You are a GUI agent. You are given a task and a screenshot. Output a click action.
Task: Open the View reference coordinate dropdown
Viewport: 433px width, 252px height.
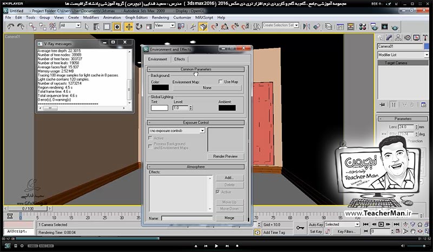point(173,25)
